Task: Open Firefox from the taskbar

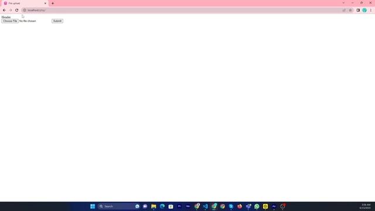Action: point(240,206)
